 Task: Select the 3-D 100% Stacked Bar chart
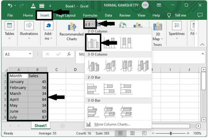[x=126, y=112]
